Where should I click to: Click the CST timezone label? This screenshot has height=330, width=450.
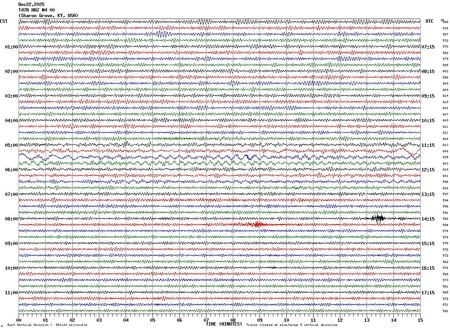click(x=4, y=21)
